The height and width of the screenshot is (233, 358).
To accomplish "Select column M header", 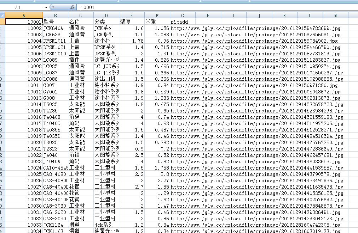I will 335,16.
